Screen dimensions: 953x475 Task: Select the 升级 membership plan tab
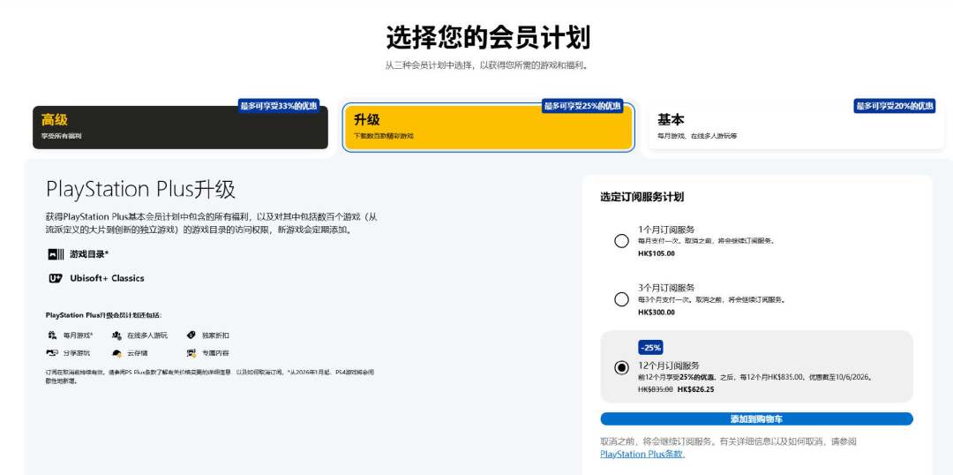[x=488, y=127]
